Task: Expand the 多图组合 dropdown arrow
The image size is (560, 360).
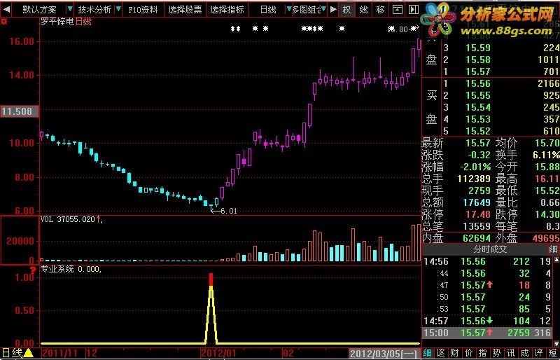Action: (x=323, y=9)
